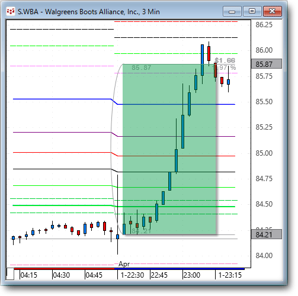Click the red session bar above time axis
This screenshot has width=298, height=296.
(64, 269)
